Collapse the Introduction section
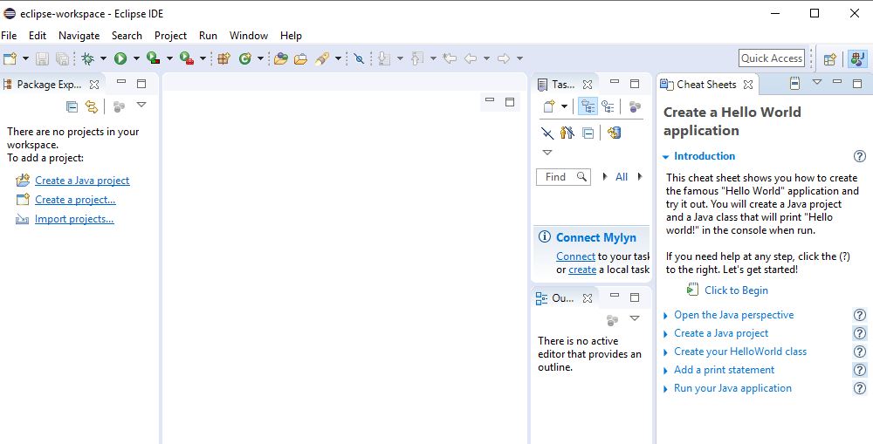873x444 pixels. click(665, 157)
